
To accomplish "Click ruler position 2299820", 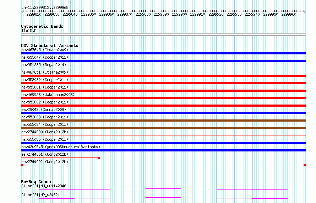I will pos(34,14).
